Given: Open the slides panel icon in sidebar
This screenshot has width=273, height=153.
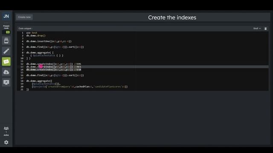Looking at the screenshot, I should point(6,41).
